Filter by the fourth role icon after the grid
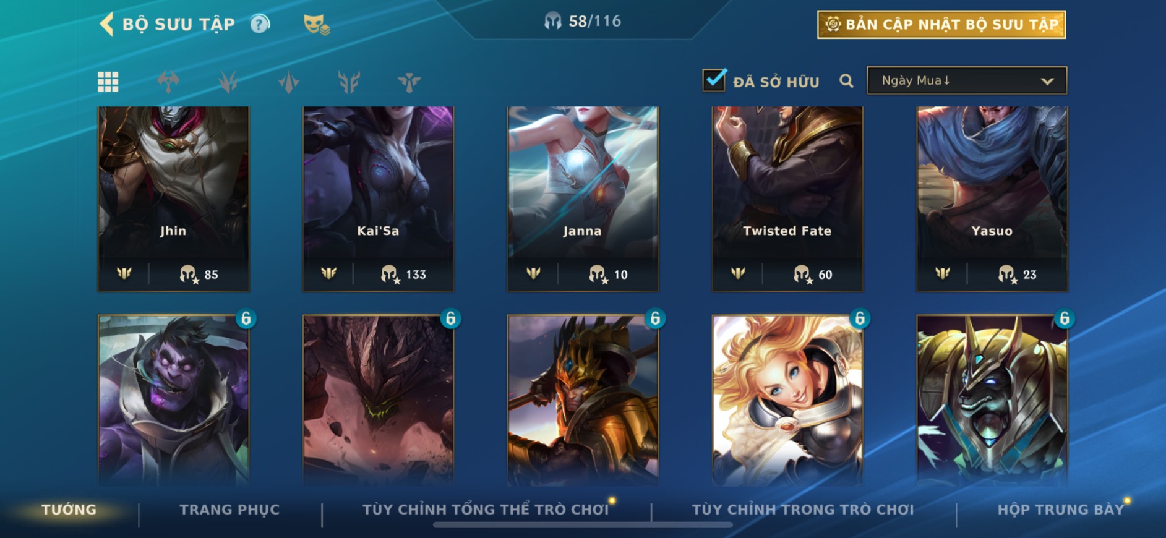Image resolution: width=1166 pixels, height=538 pixels. tap(349, 82)
